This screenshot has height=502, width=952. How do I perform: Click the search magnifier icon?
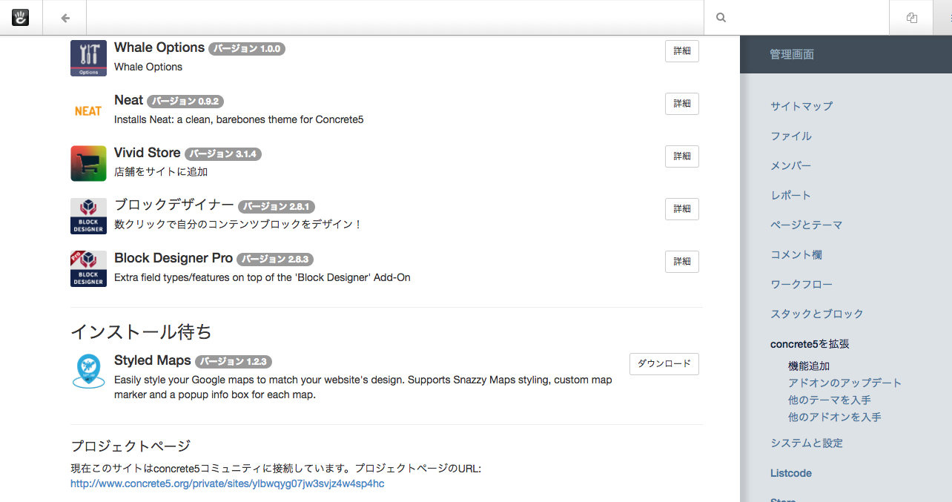coord(721,18)
